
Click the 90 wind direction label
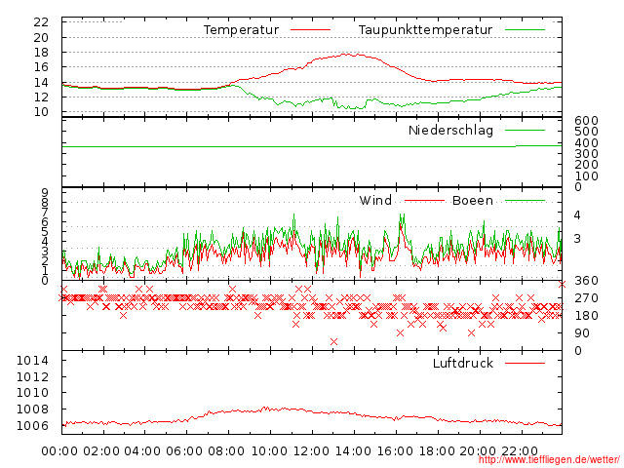[582, 333]
